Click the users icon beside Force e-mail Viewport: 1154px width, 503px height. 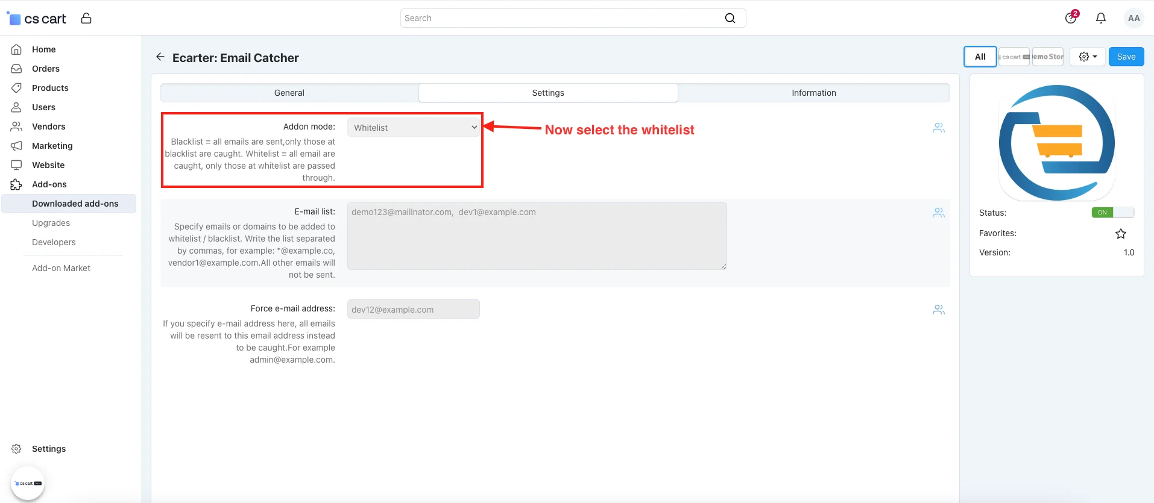click(938, 310)
